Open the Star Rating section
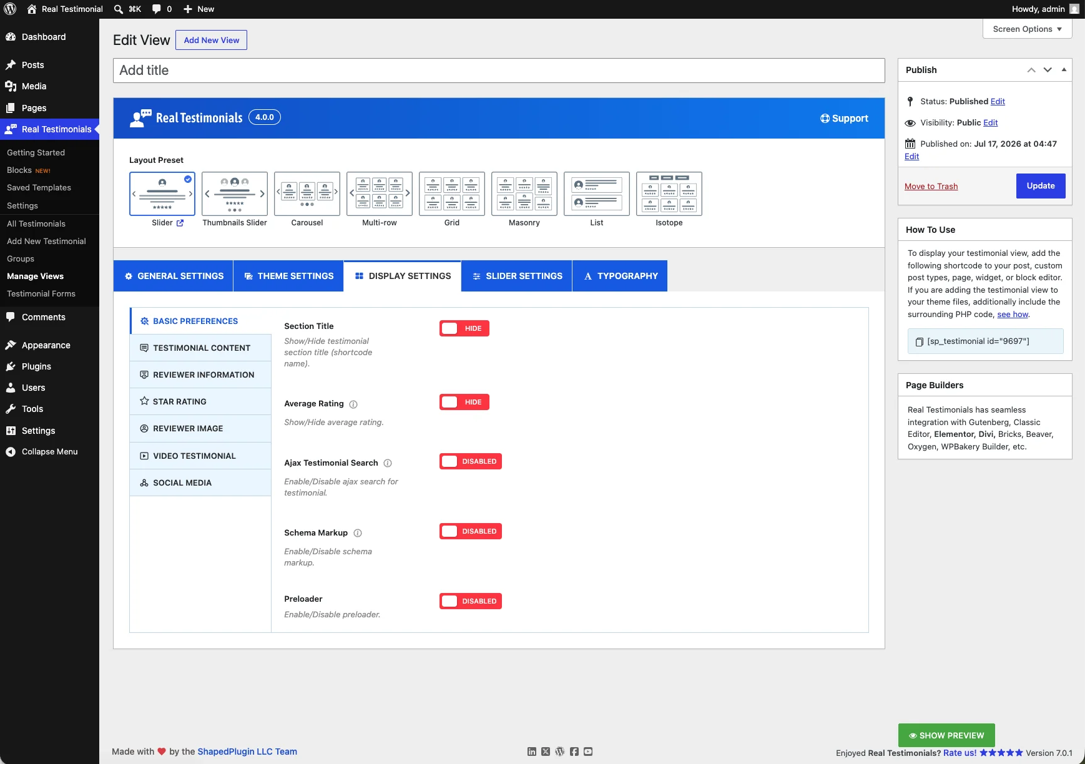 201,401
